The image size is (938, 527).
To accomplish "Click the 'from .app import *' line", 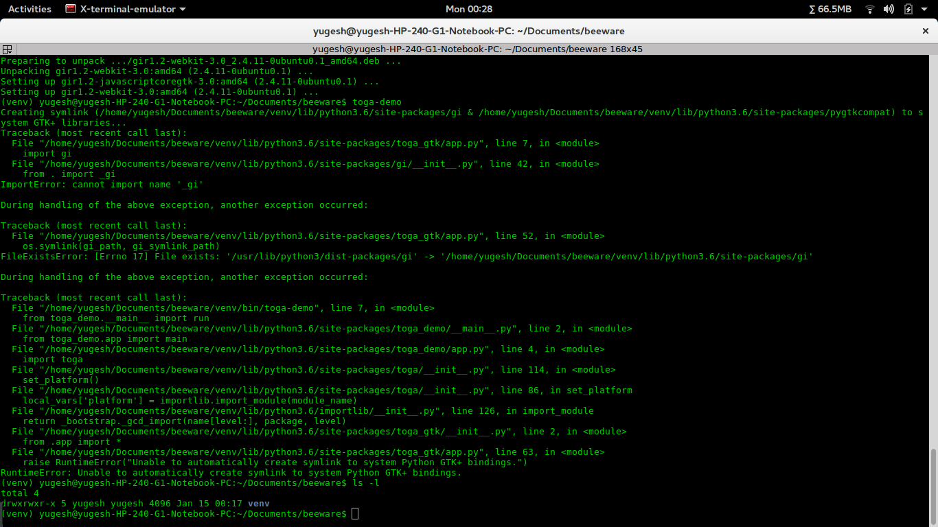I will tap(71, 442).
